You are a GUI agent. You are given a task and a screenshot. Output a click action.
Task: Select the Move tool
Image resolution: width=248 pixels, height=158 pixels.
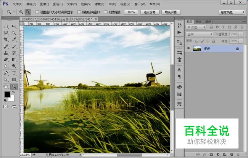pyautogui.click(x=14, y=27)
